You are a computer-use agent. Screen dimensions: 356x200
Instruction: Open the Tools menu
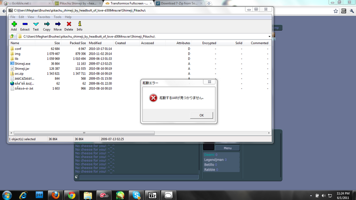(x=57, y=17)
